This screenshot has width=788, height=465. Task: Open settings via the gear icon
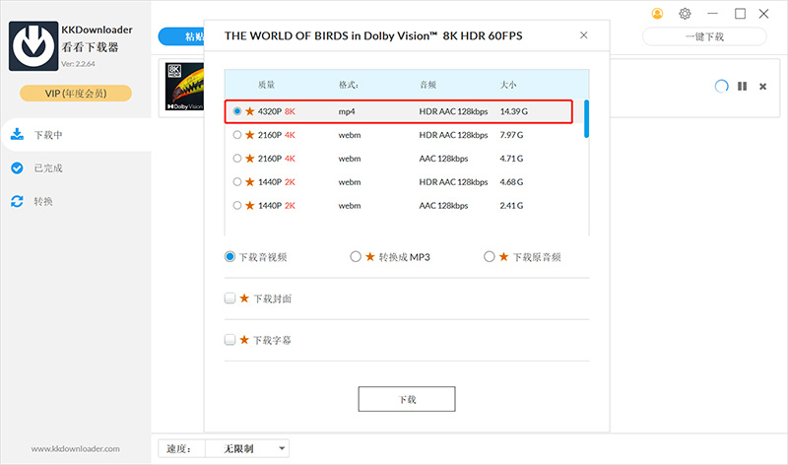click(x=685, y=14)
